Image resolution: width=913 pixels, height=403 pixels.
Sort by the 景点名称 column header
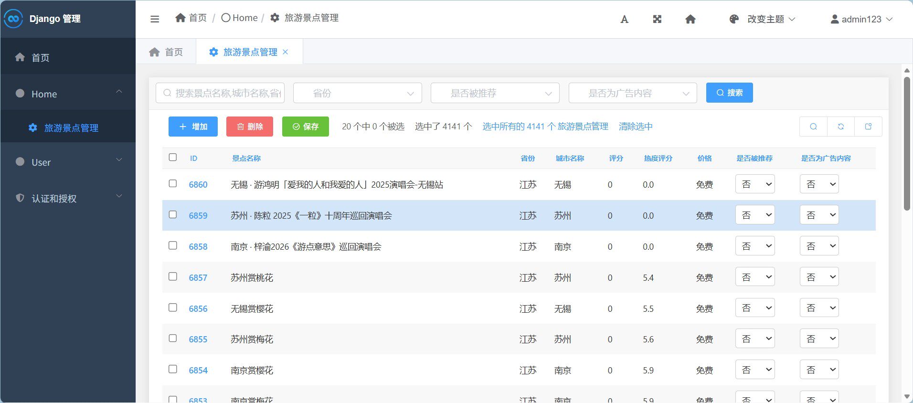click(x=246, y=158)
